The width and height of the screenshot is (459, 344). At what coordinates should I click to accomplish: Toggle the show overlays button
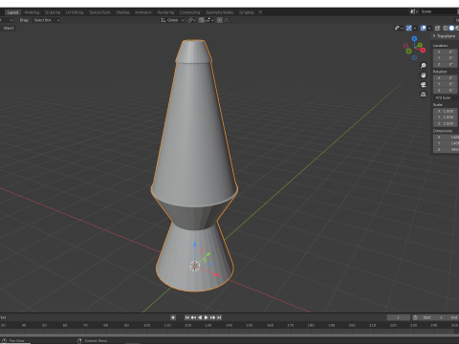click(x=423, y=28)
